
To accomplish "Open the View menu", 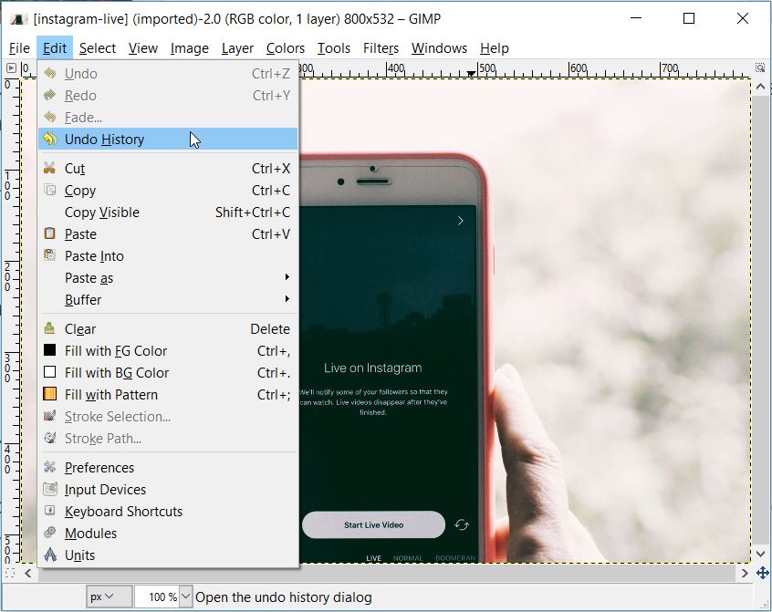I will (x=143, y=48).
